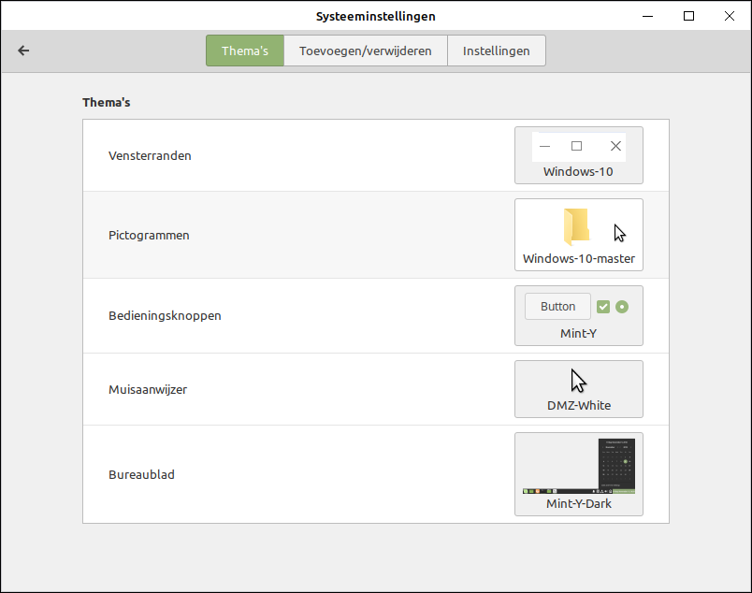752x593 pixels.
Task: Choose the Mint-Y controls theme label
Action: pyautogui.click(x=578, y=333)
